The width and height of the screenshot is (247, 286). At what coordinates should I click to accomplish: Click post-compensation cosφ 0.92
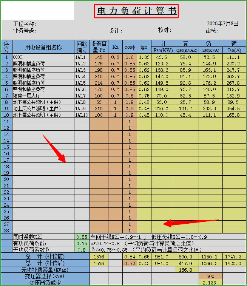point(130,263)
